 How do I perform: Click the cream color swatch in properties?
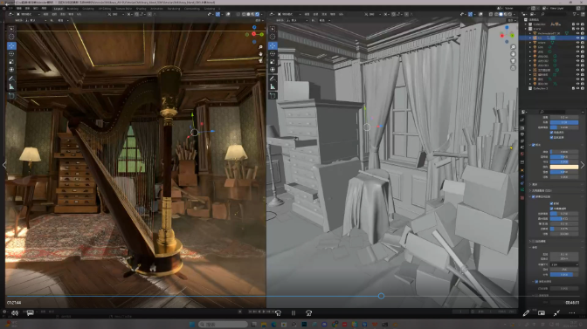(564, 167)
